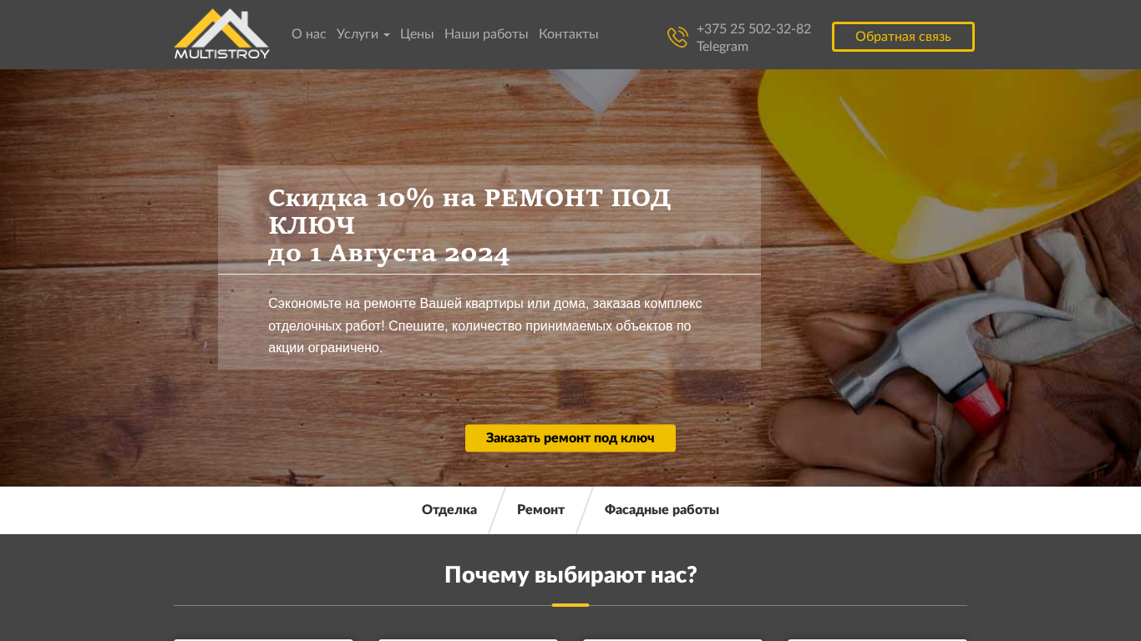The width and height of the screenshot is (1141, 641).
Task: Click the phone handset icon
Action: tap(677, 38)
